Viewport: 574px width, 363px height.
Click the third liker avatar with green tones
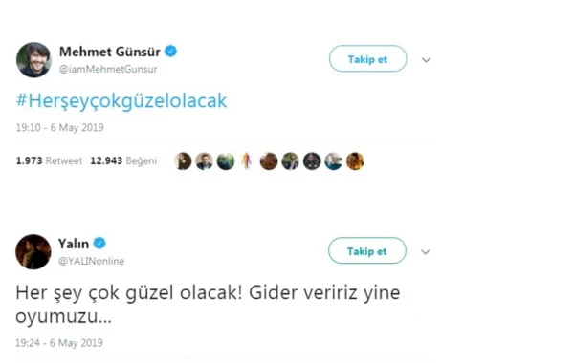[226, 161]
